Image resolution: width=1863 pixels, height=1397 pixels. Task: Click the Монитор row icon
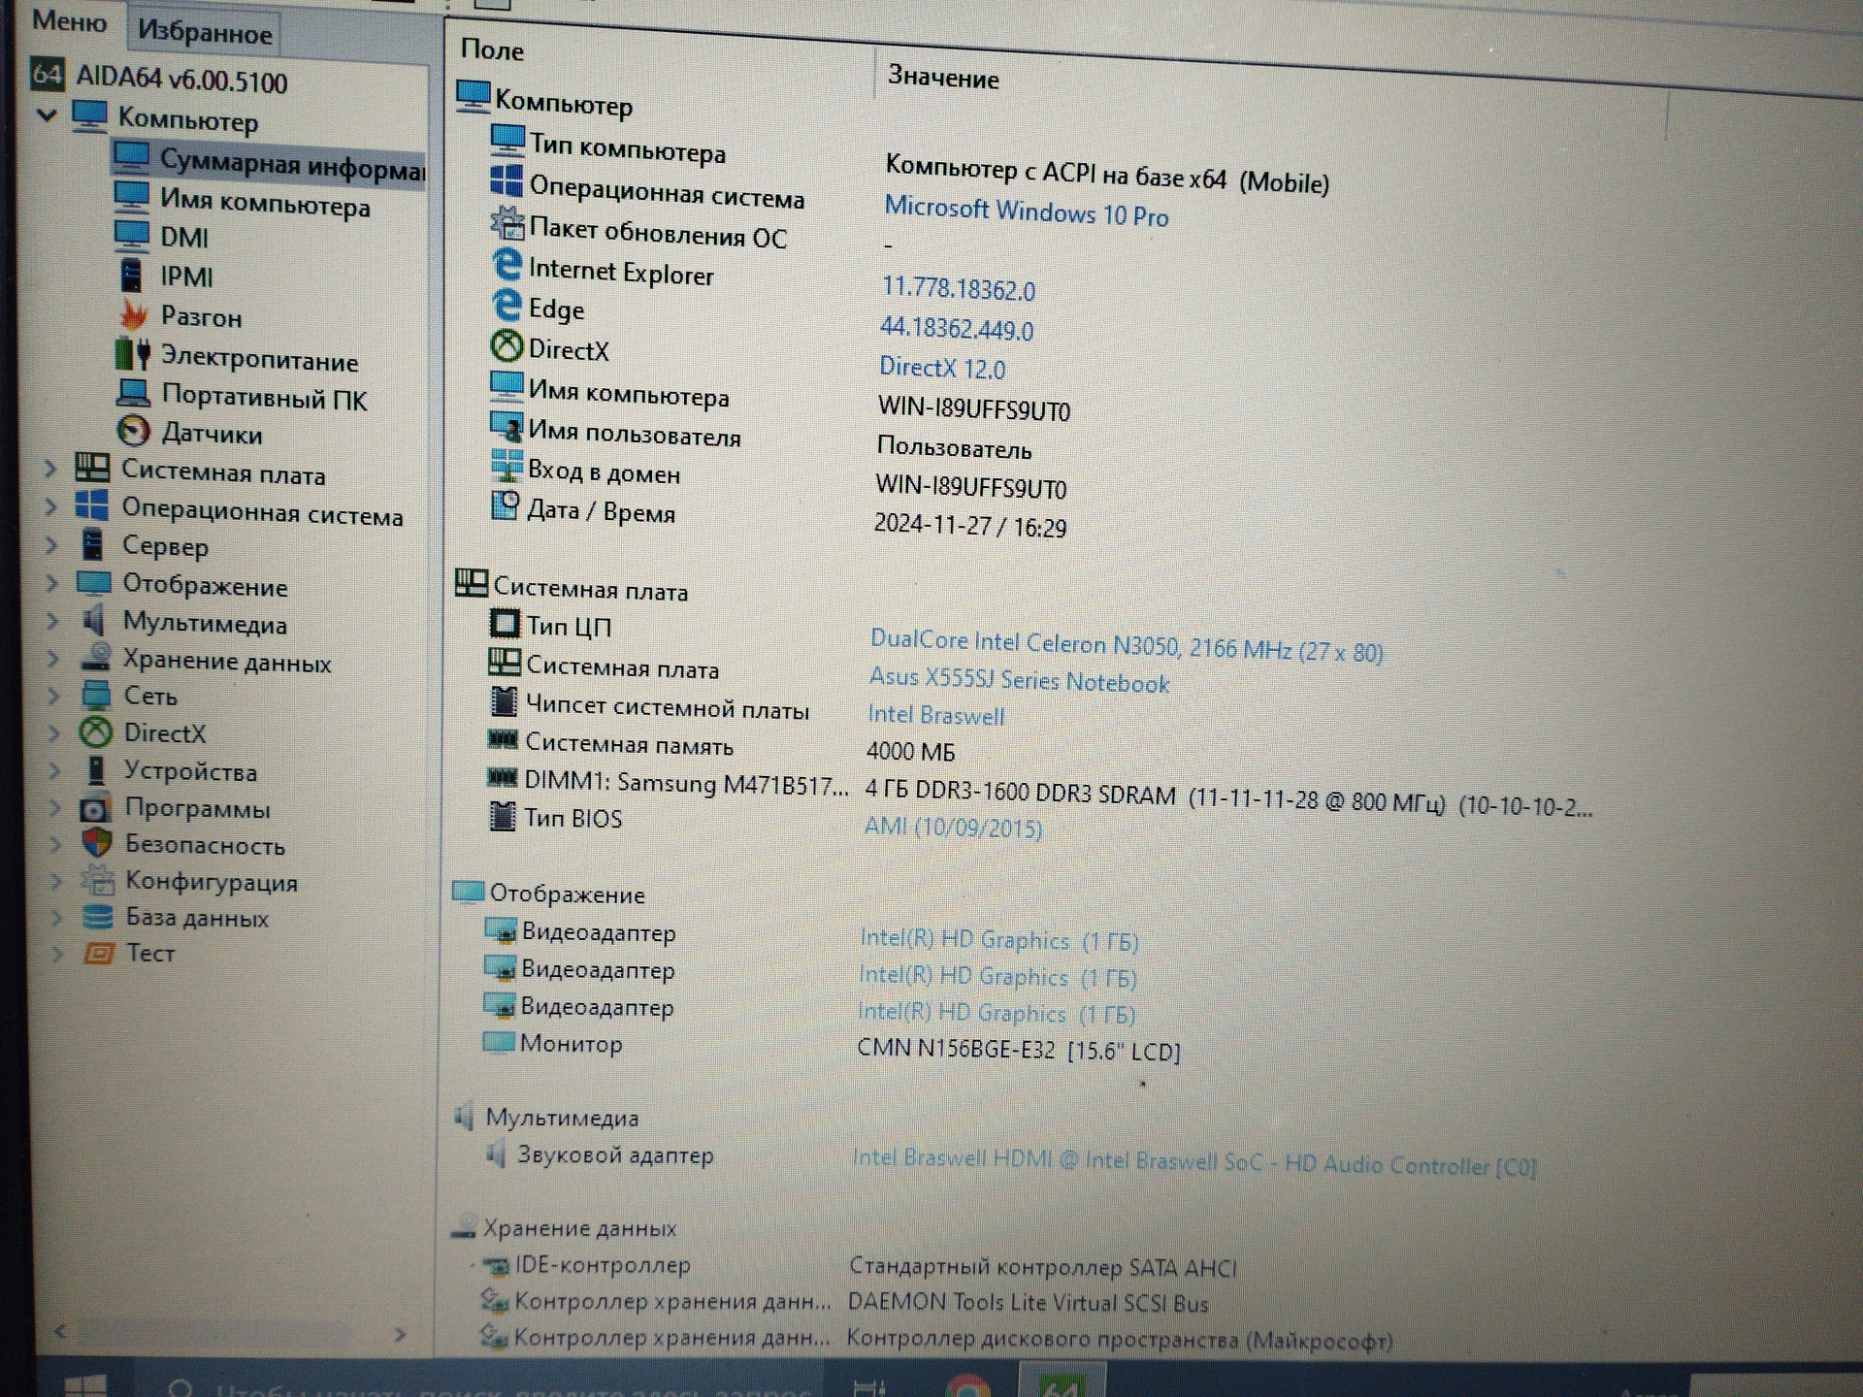coord(499,1041)
